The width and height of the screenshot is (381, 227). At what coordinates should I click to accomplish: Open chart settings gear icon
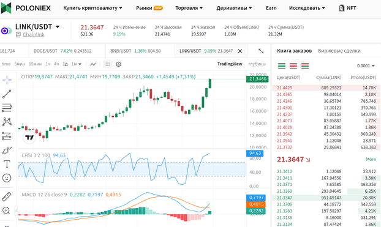coord(118,64)
